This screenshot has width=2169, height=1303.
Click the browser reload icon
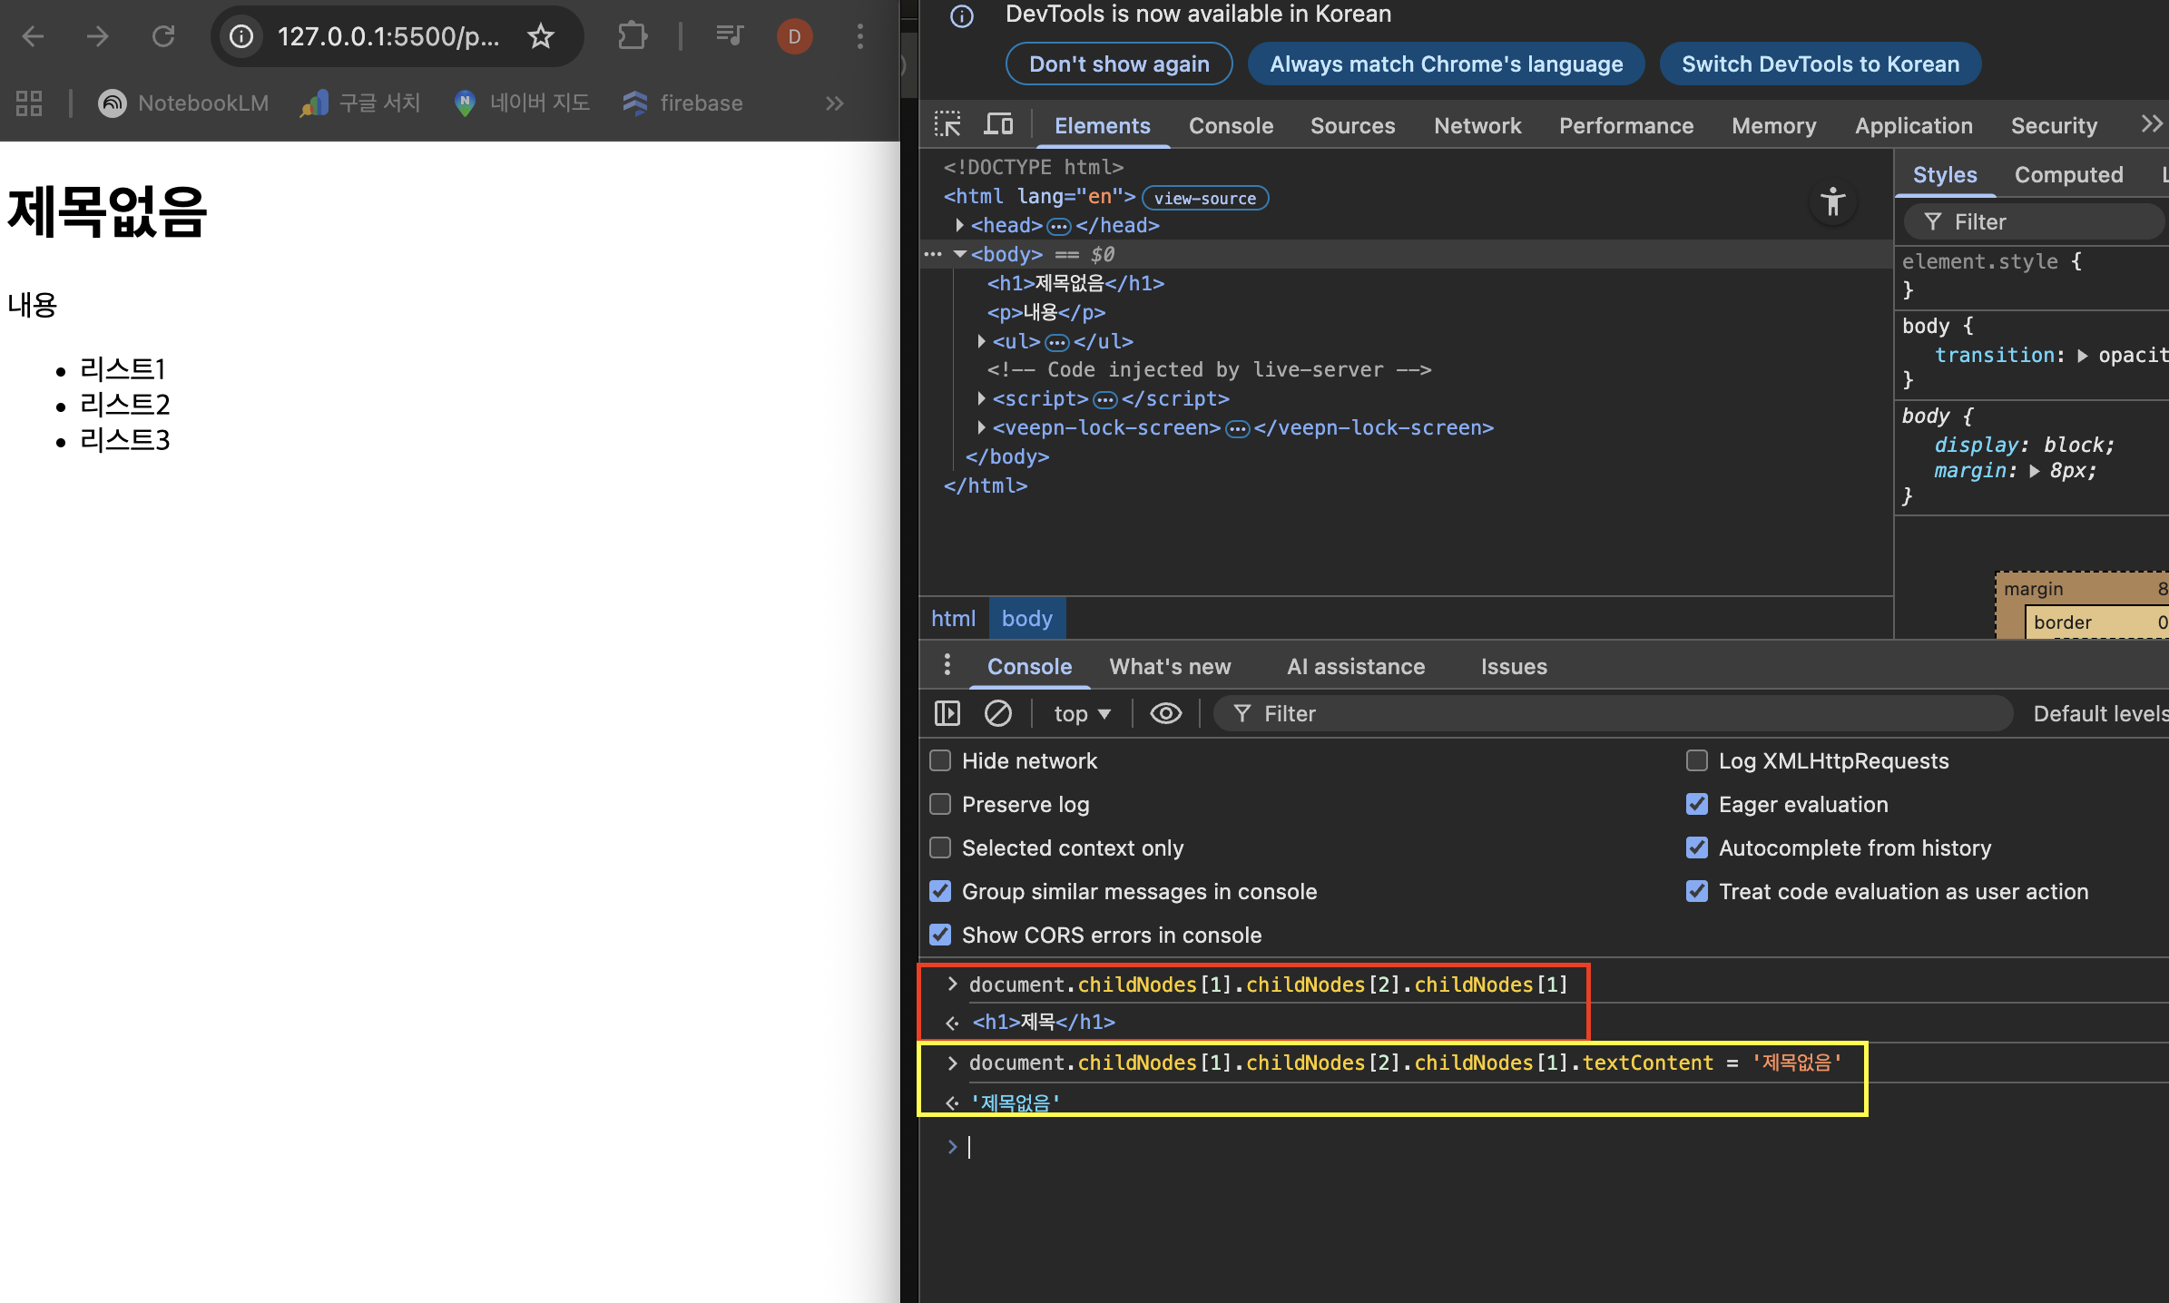pos(163,36)
